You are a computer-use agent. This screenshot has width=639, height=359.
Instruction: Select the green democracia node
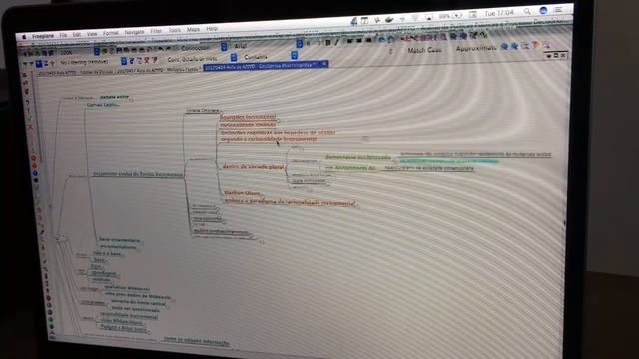point(358,157)
